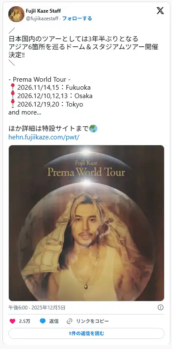172x349 pixels.
Task: Click the pin emoji beside Fukuoka dates
Action: click(x=13, y=87)
